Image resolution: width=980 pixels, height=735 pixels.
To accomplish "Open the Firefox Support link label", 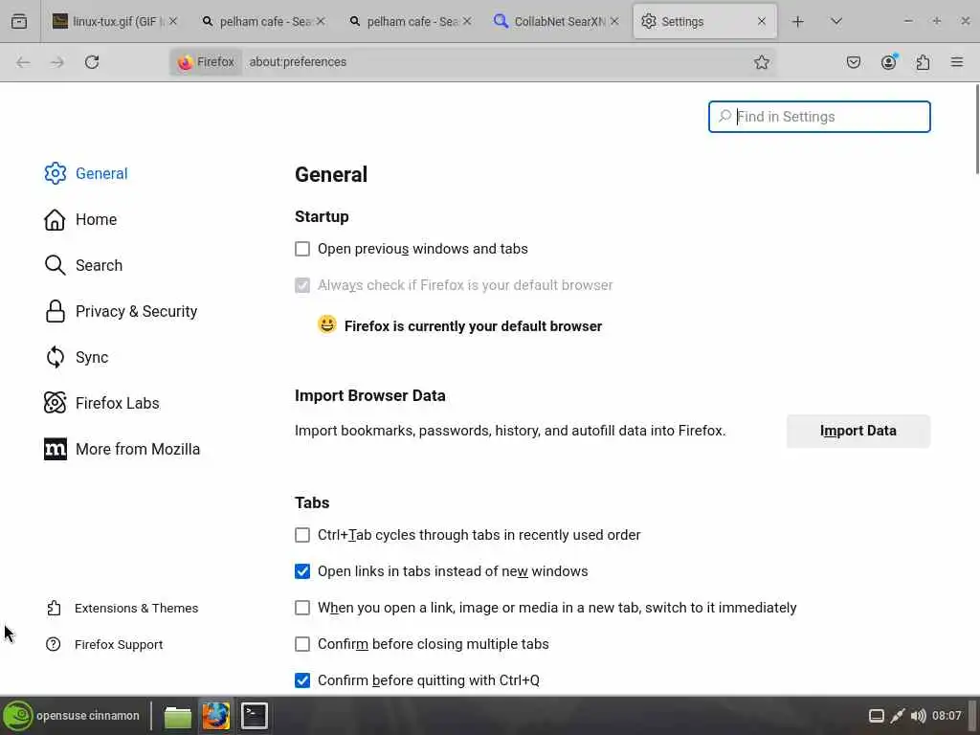I will pyautogui.click(x=119, y=644).
